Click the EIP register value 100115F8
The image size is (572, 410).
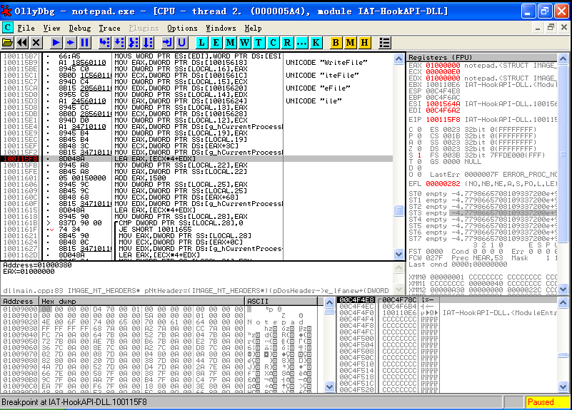[x=443, y=120]
